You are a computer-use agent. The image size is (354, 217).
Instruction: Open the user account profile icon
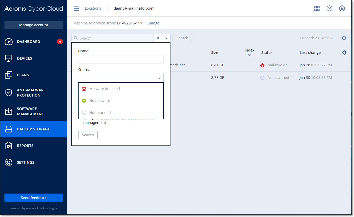pyautogui.click(x=342, y=8)
